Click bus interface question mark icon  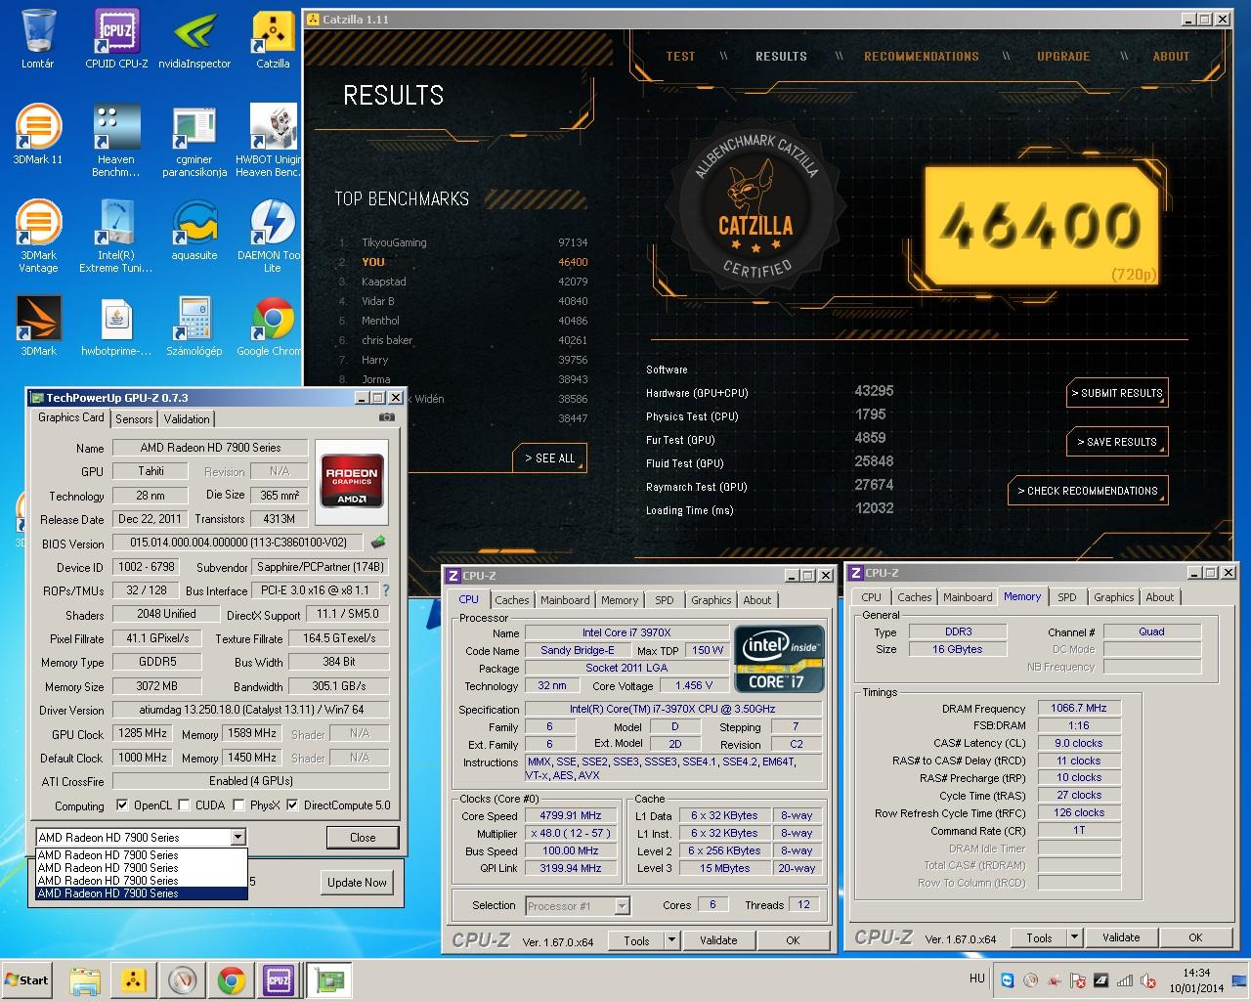pos(386,590)
